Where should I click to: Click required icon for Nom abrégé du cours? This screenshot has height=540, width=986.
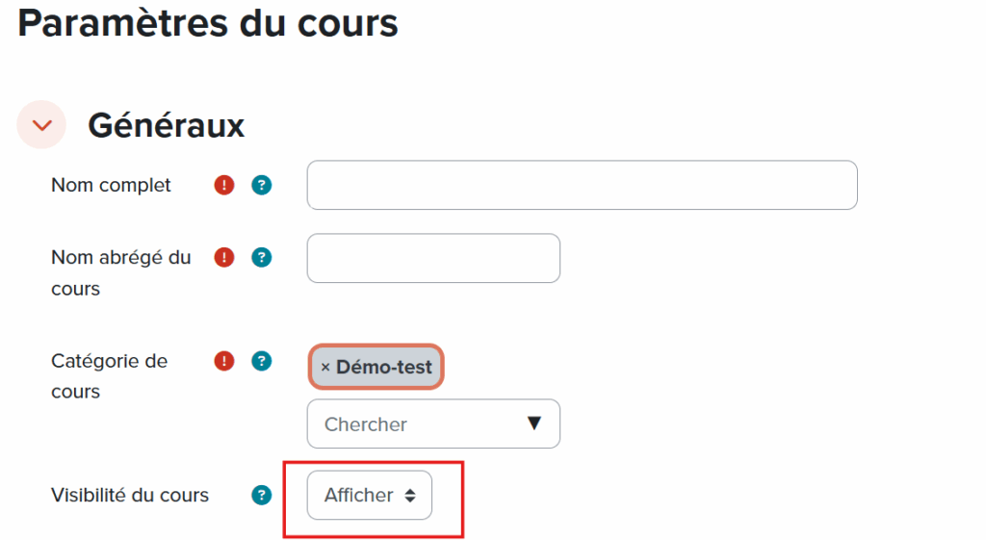[224, 258]
